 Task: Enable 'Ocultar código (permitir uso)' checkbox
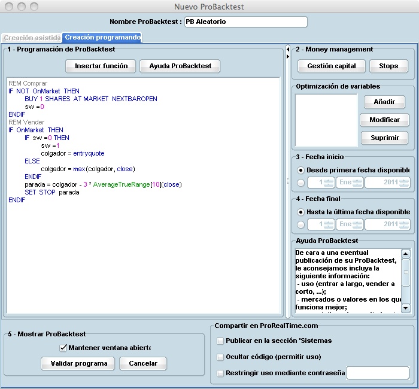click(x=220, y=357)
